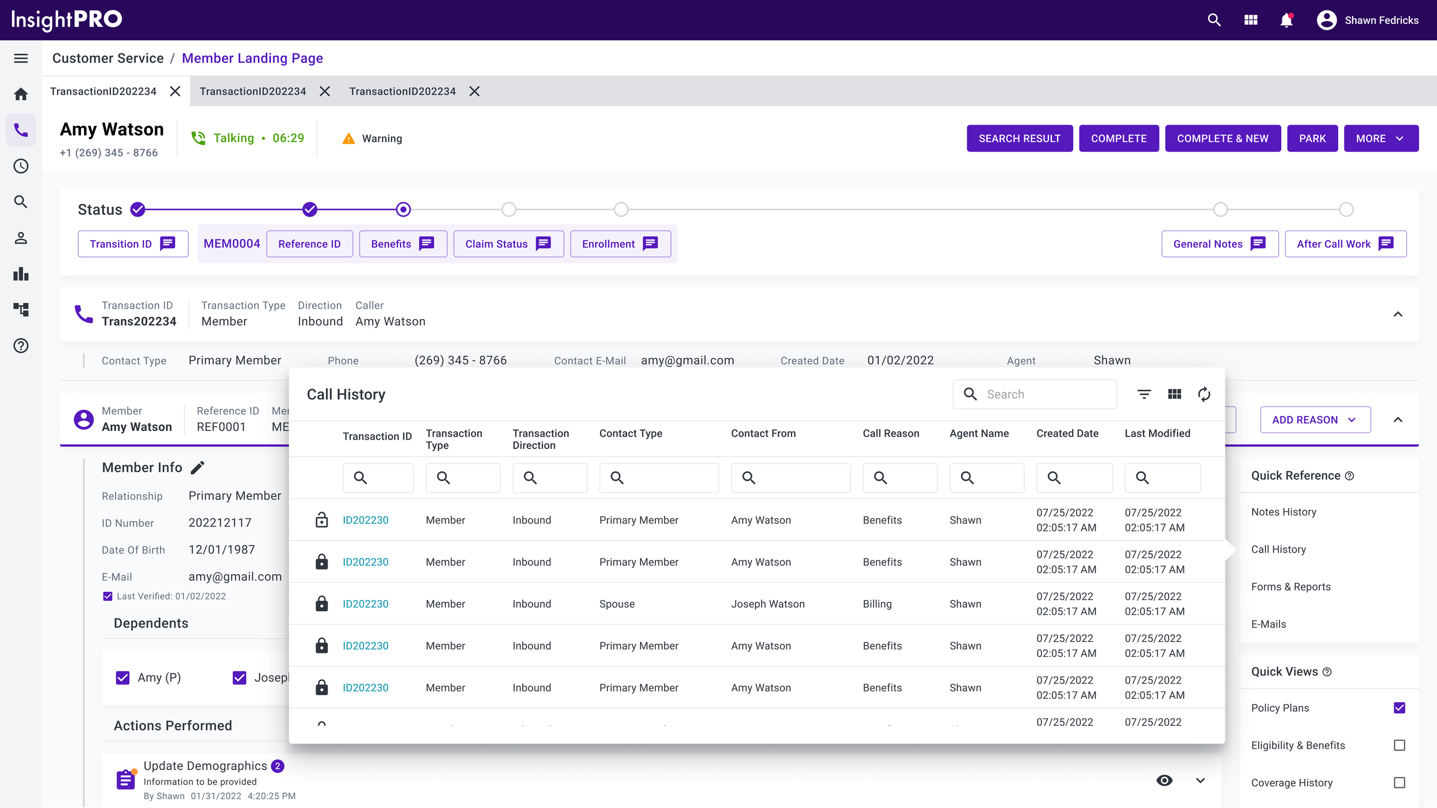
Task: Click the sidebar help question mark icon
Action: 21,345
